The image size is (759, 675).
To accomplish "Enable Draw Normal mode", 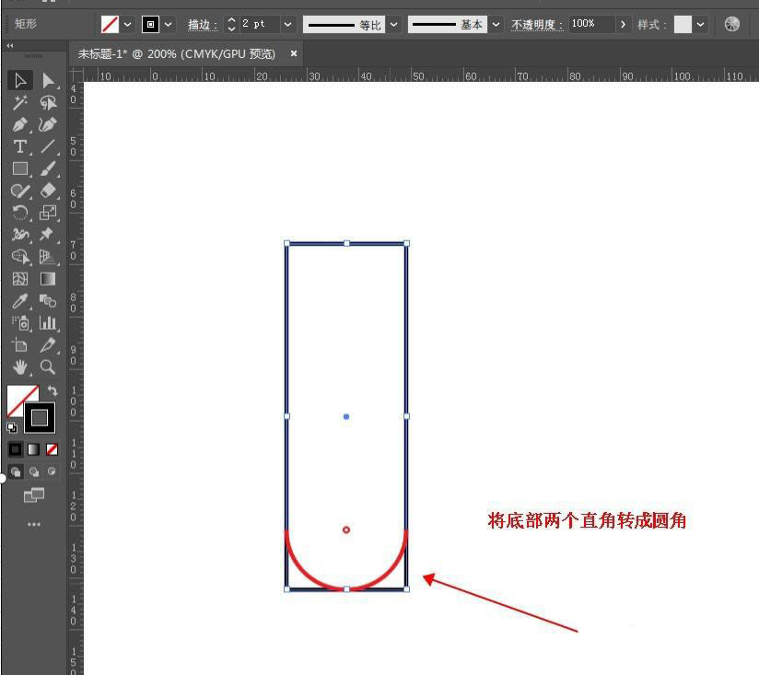I will point(16,471).
